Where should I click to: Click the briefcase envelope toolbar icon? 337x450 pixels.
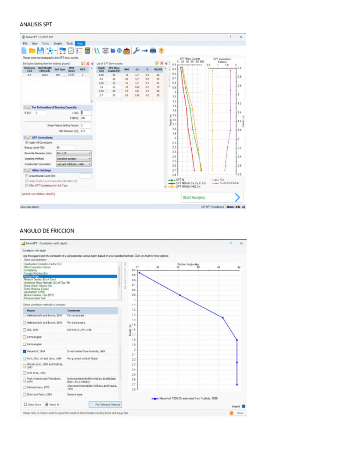point(127,51)
